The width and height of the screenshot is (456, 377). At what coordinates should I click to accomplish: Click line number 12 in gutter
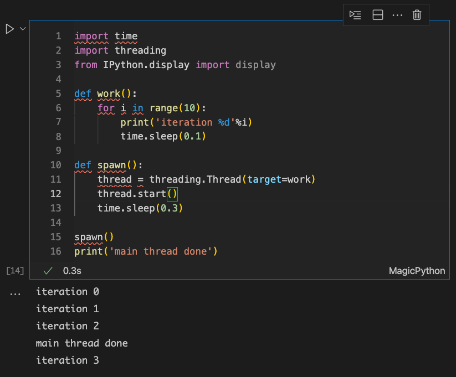[55, 194]
